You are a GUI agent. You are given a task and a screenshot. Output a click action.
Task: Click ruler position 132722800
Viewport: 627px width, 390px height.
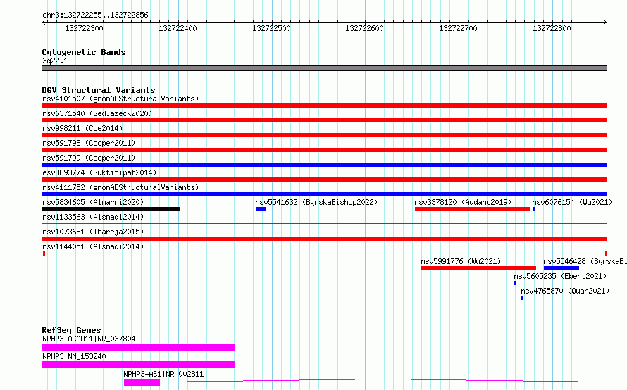tap(552, 28)
